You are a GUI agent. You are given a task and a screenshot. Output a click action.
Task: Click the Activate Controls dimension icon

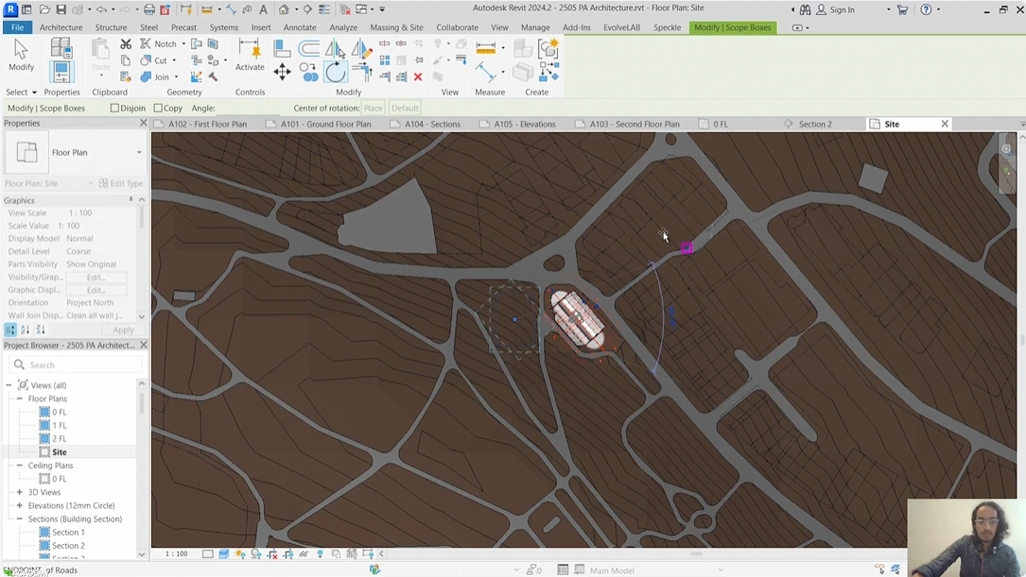point(250,49)
